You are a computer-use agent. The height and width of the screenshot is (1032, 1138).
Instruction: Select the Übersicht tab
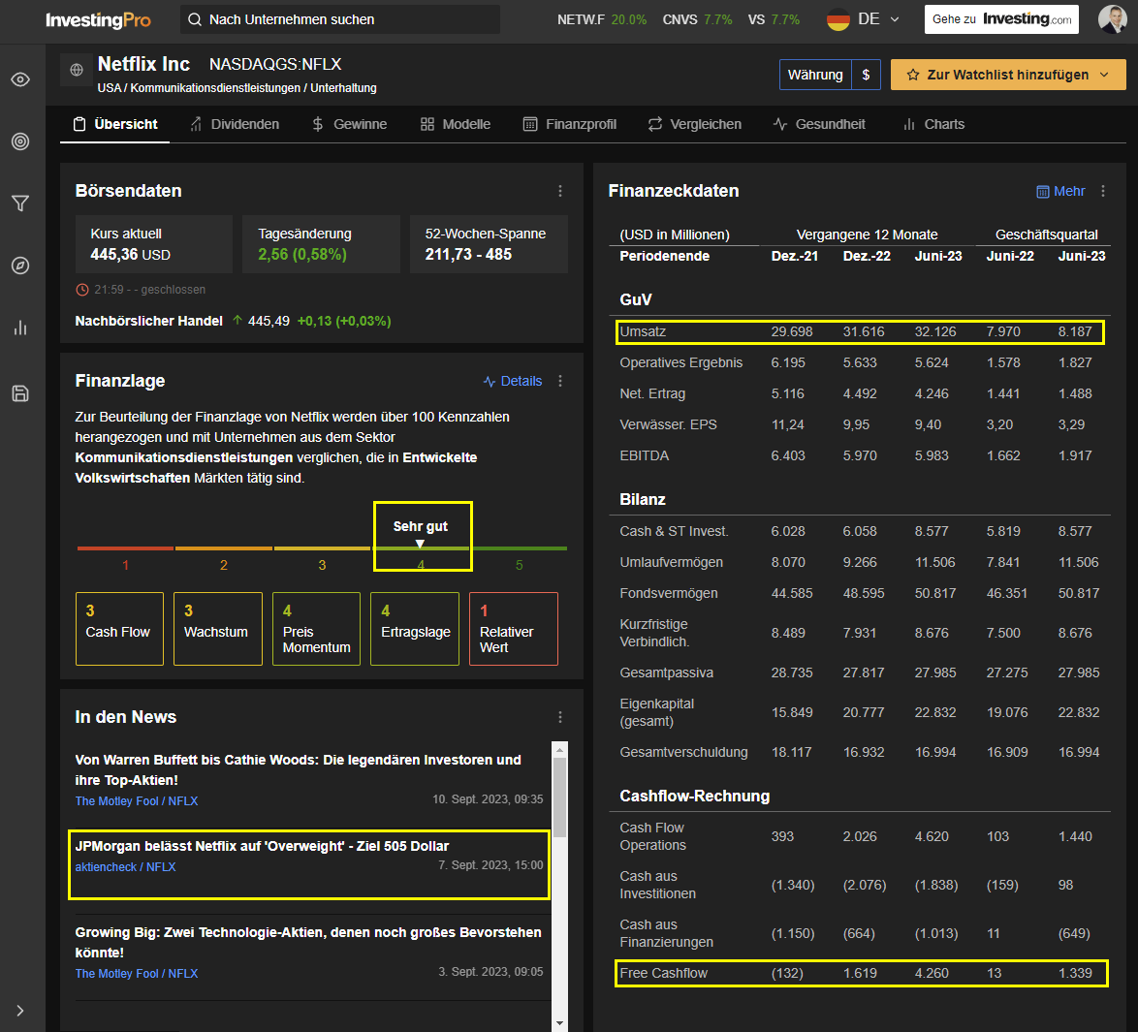[115, 124]
